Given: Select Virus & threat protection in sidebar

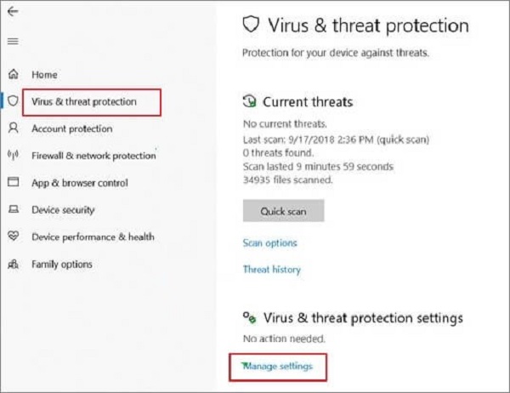Looking at the screenshot, I should pos(83,102).
